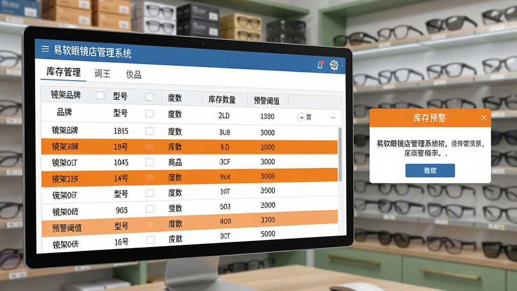
Task: Click the 1880 threshold value
Action: coord(267,117)
